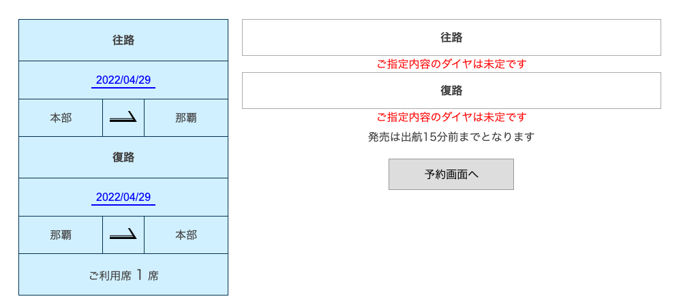Image resolution: width=681 pixels, height=303 pixels.
Task: Click the seat count number 1
Action: 140,275
